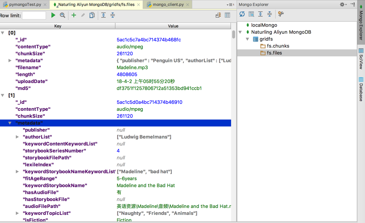365x223 pixels.
Task: Refresh the Mongo Explorer servers
Action: [x=242, y=14]
